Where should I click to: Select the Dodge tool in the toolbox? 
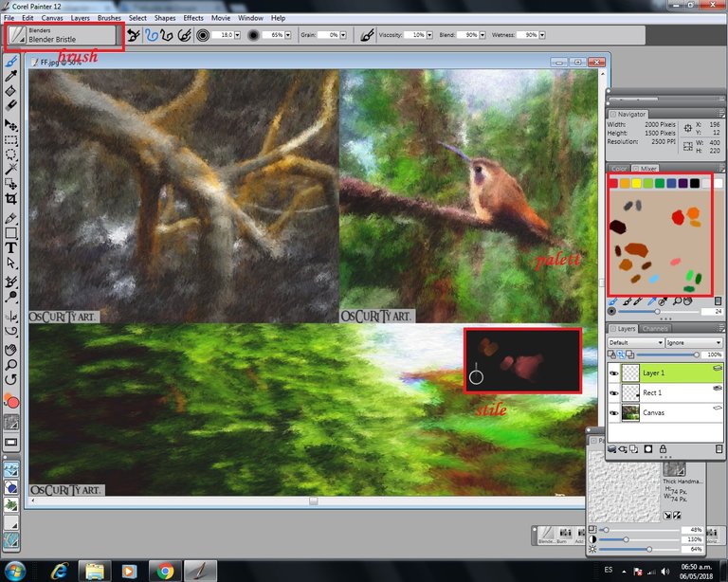point(11,297)
